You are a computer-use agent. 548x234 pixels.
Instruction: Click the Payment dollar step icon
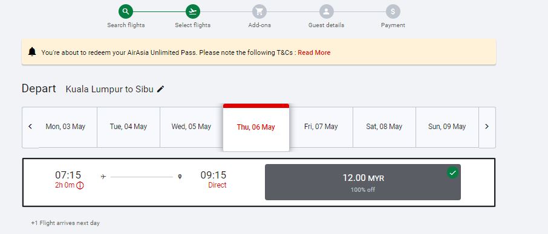[x=393, y=11]
